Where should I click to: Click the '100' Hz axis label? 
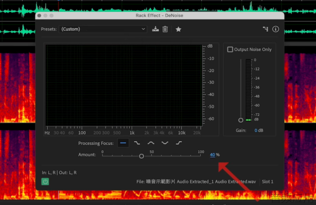click(x=82, y=133)
